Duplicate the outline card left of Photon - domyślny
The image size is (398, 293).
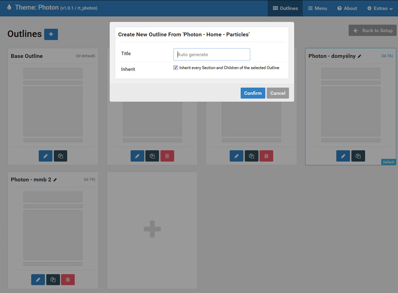(252, 156)
